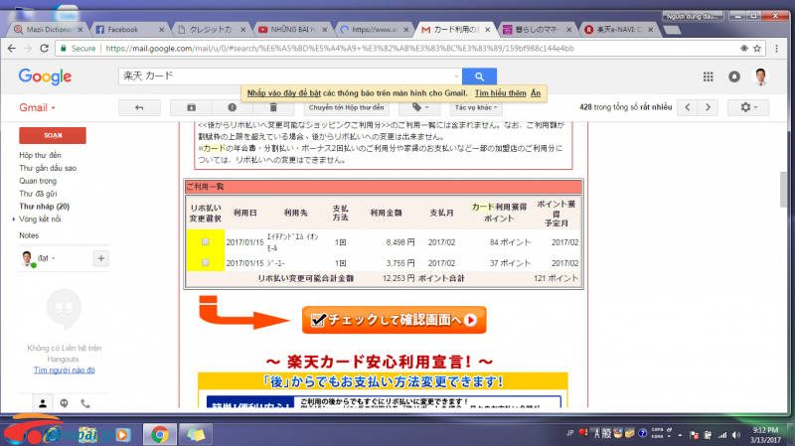This screenshot has width=795, height=446.
Task: Open the 後からでもお支払い方法変更できます banner
Action: 383,381
